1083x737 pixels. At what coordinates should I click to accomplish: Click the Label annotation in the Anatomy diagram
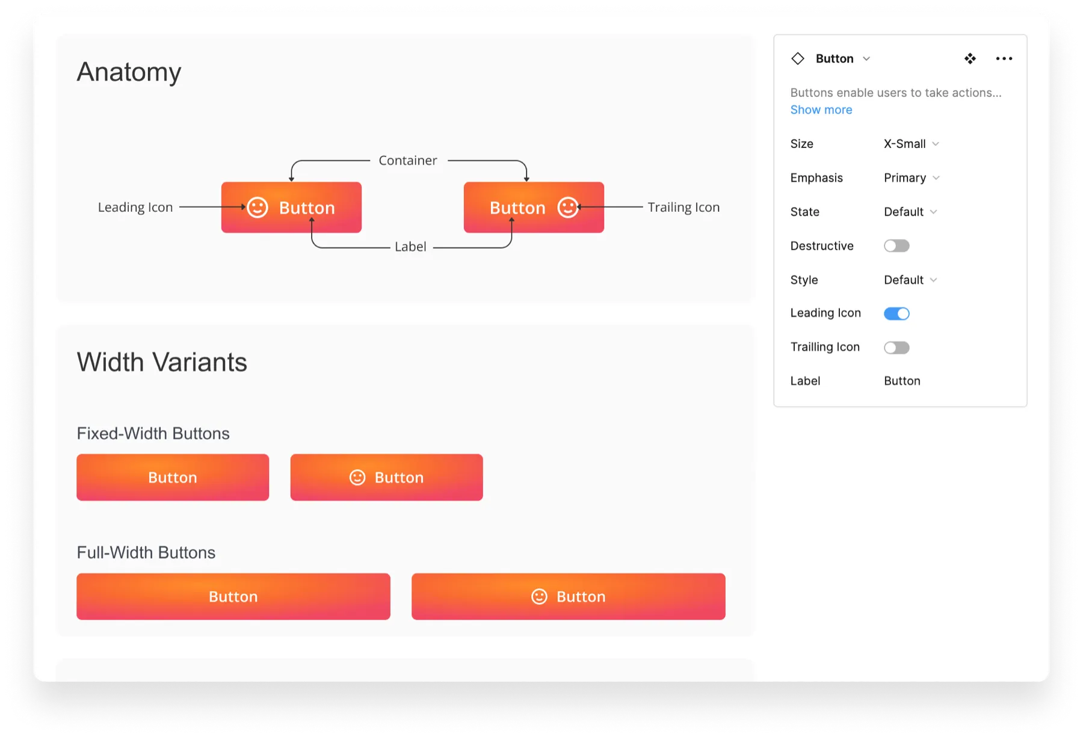click(x=410, y=247)
